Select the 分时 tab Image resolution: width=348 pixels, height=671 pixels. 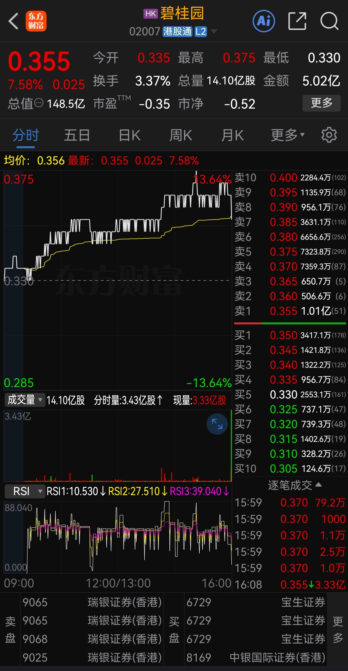[26, 135]
